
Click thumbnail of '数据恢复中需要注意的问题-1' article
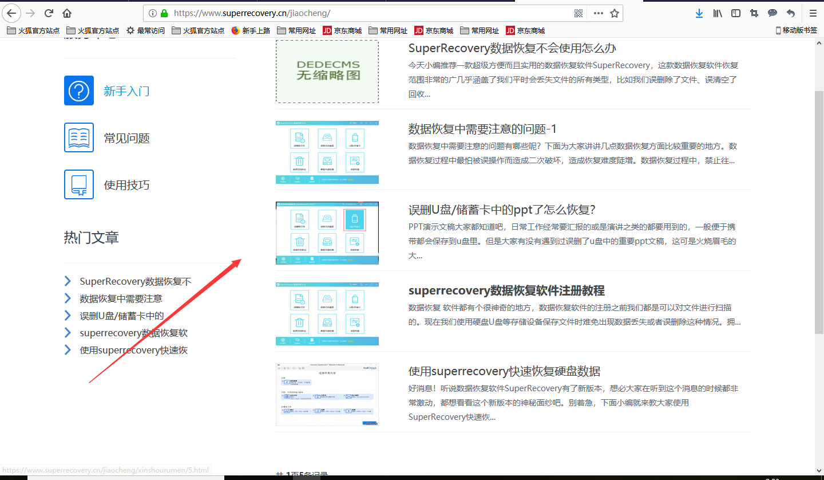click(327, 152)
